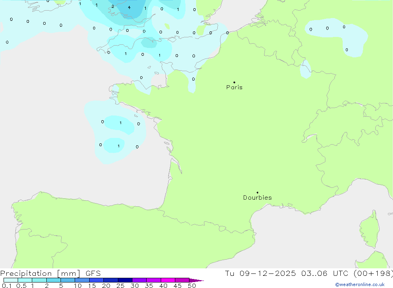393x288 pixels.
Task: Click the forecast date 'Tu 09-12-2025' text
Action: click(260, 273)
